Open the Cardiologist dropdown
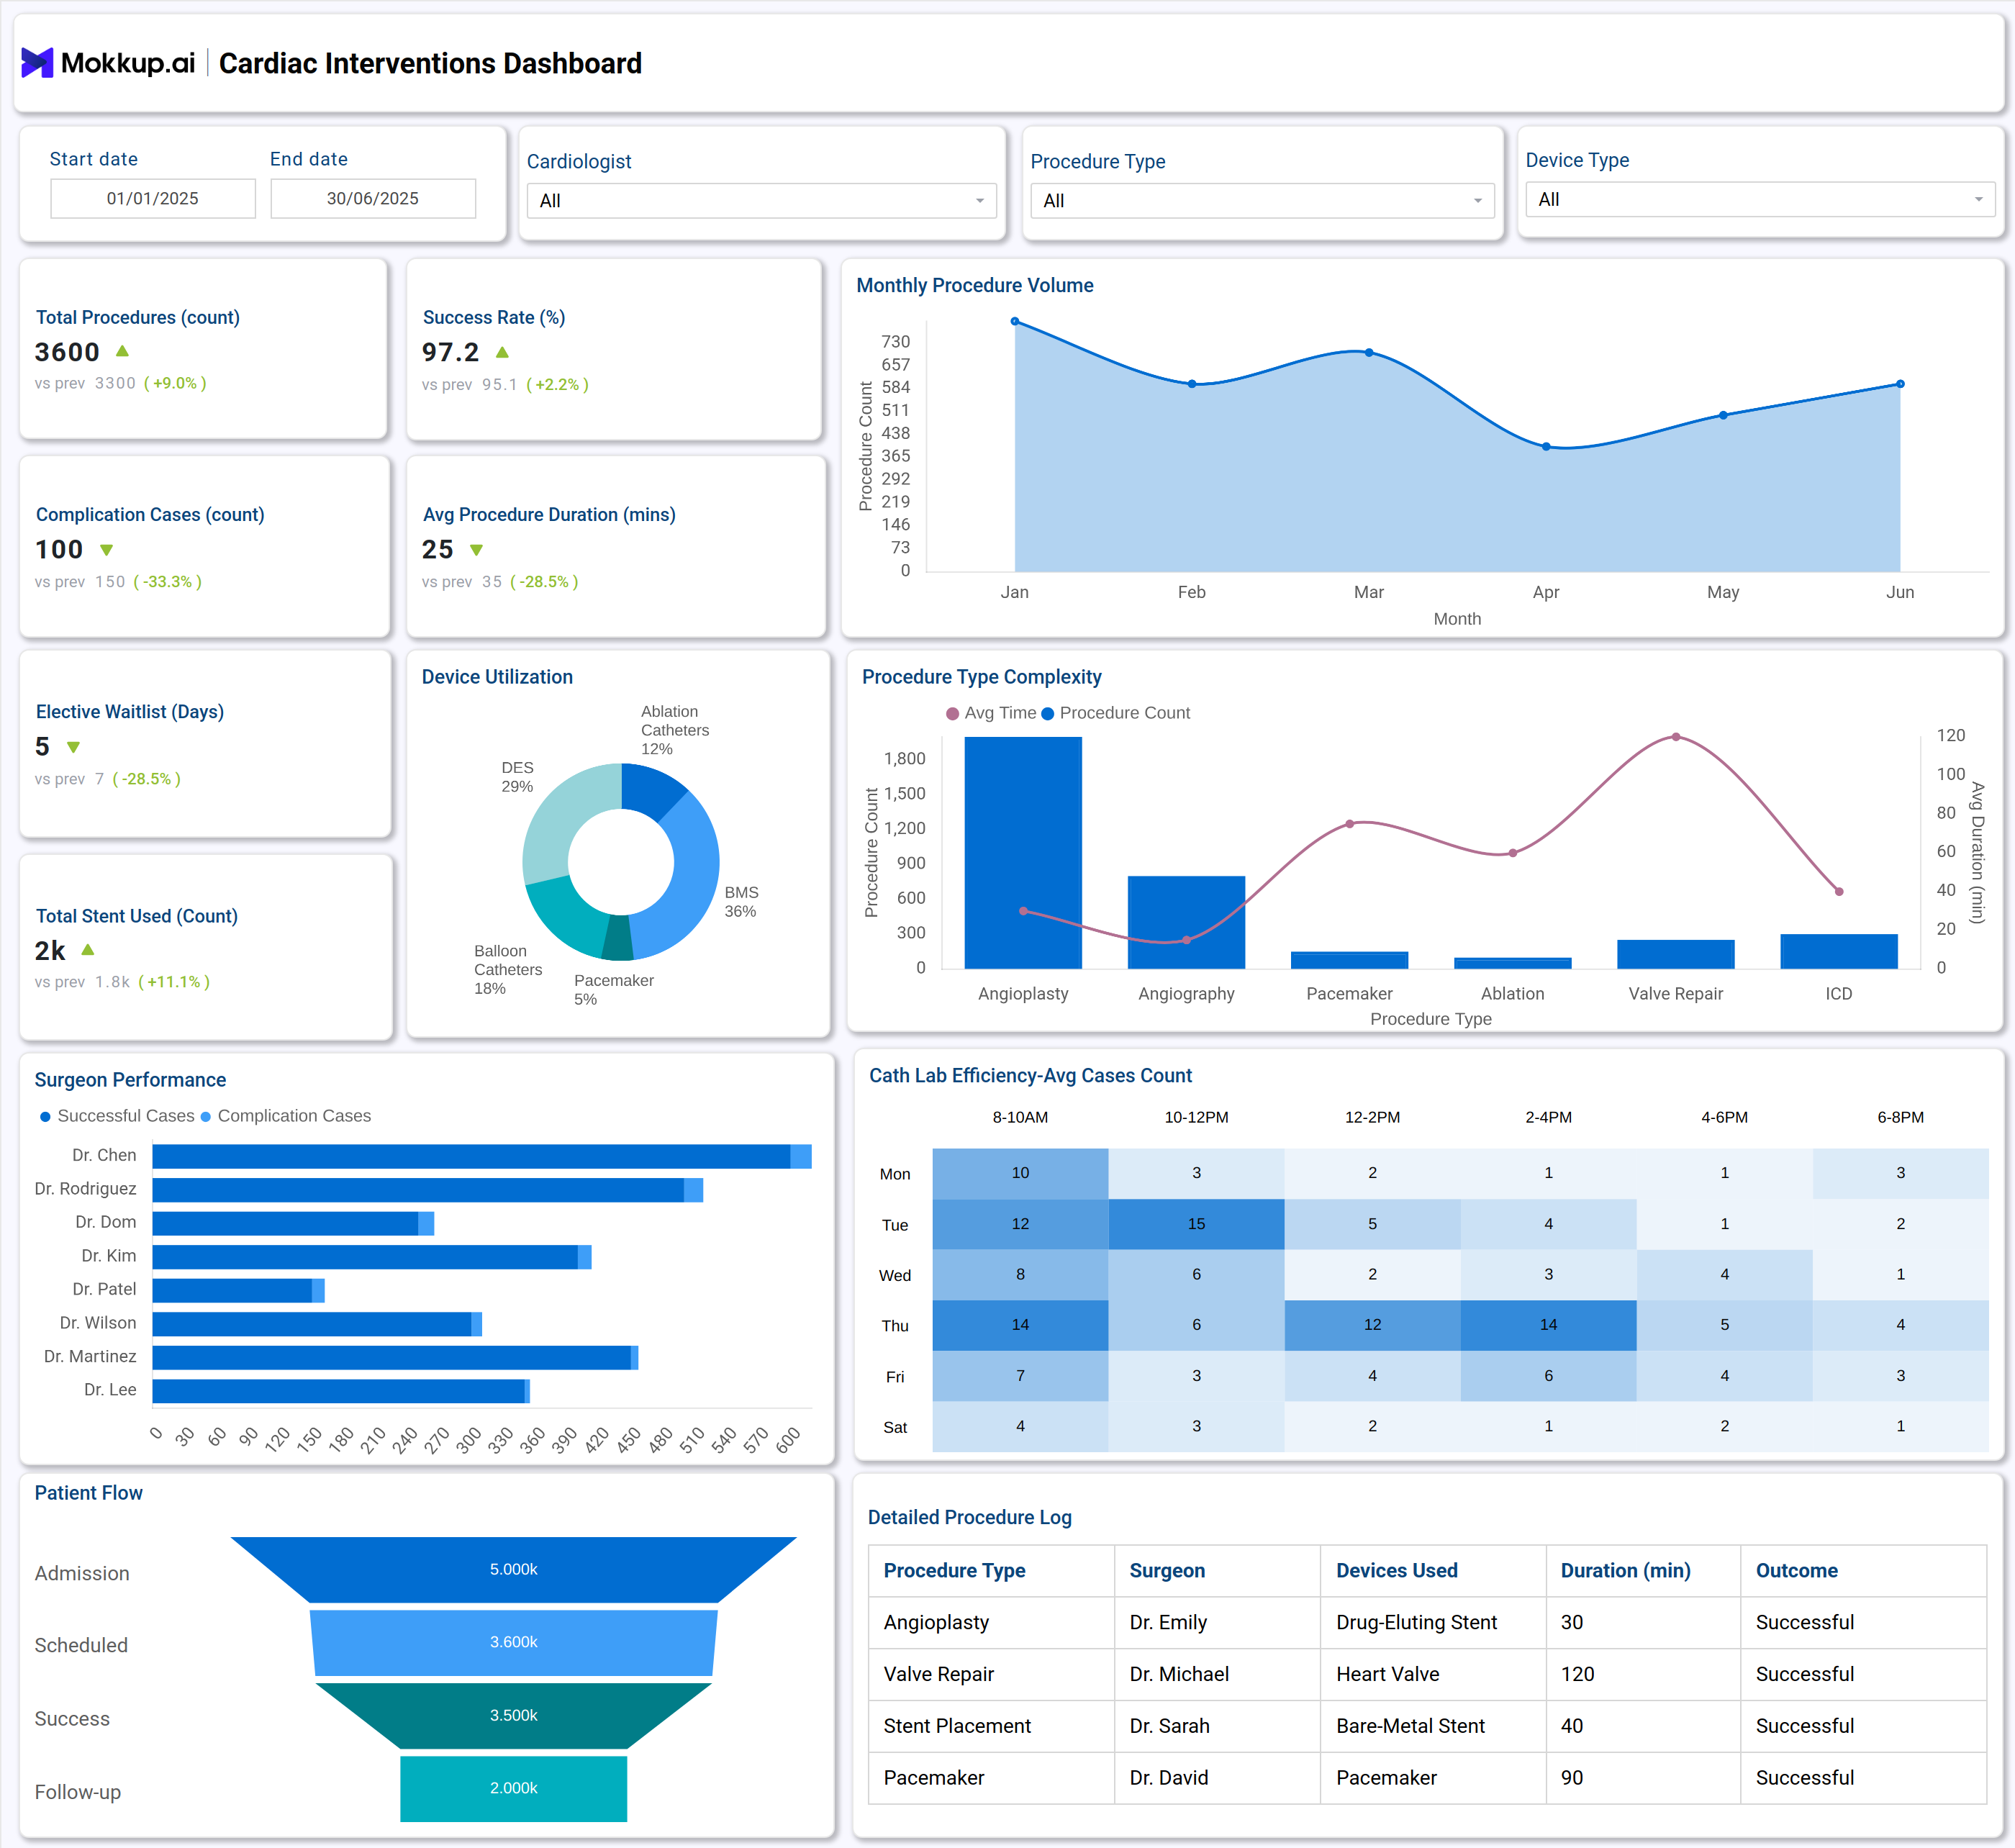The image size is (2015, 1848). (761, 201)
